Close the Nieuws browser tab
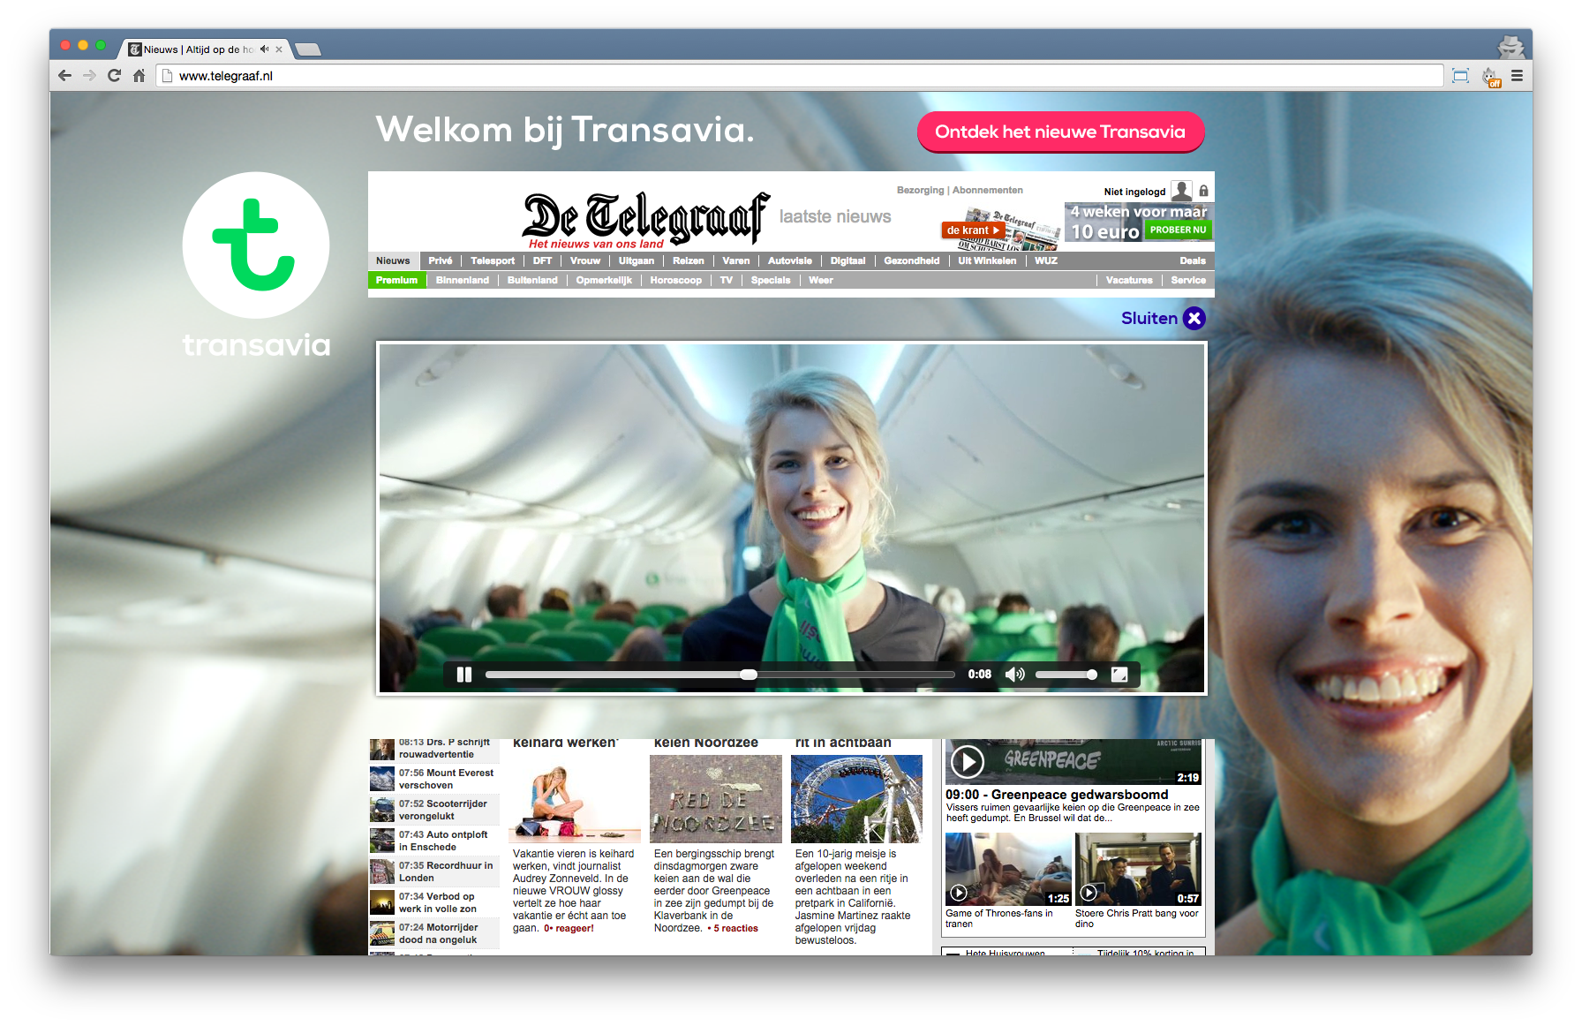The width and height of the screenshot is (1582, 1026). coord(279,49)
